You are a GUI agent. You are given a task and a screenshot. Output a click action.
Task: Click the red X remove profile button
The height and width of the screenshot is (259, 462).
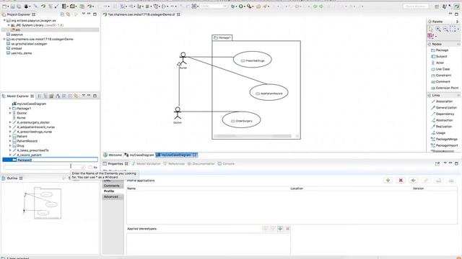point(401,181)
